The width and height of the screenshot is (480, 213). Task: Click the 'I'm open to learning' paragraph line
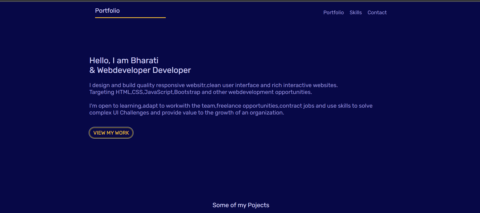(231, 106)
